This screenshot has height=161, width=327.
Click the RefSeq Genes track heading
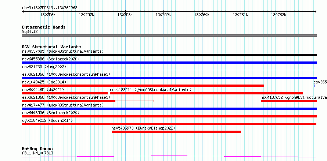pos(37,149)
